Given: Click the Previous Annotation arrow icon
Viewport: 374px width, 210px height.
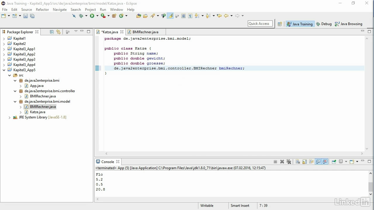Looking at the screenshot, I should [208, 16].
